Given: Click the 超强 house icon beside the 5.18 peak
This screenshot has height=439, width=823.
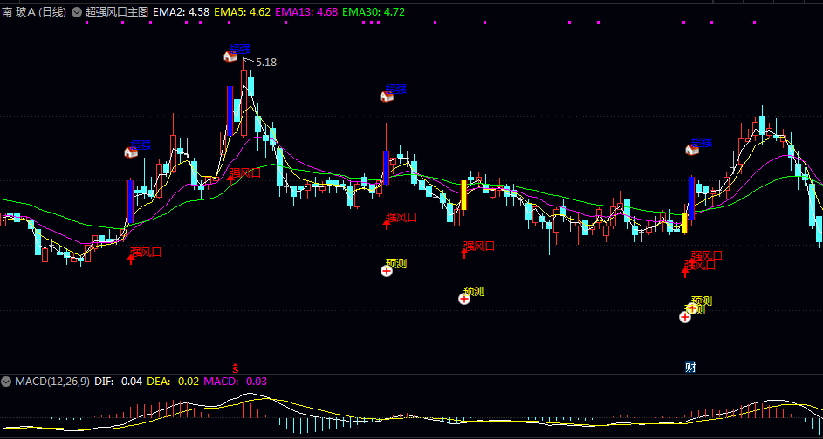Looking at the screenshot, I should [x=230, y=56].
